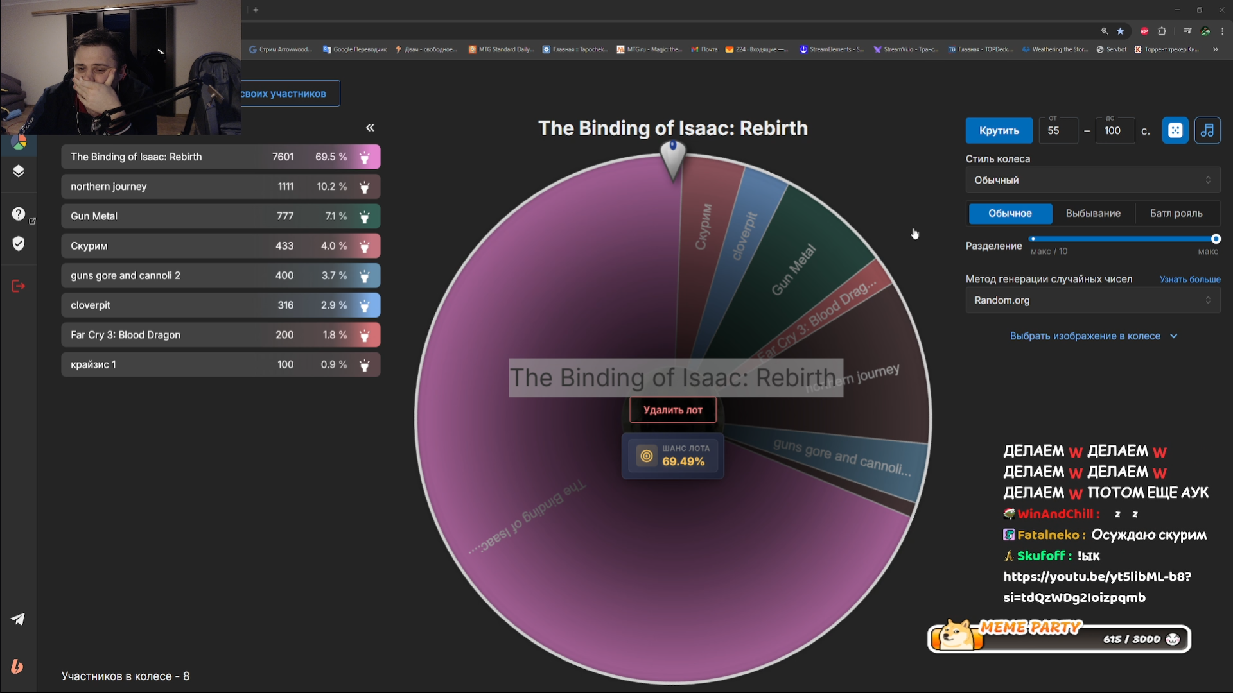Click the red logout icon in sidebar
The image size is (1233, 693).
[x=19, y=286]
